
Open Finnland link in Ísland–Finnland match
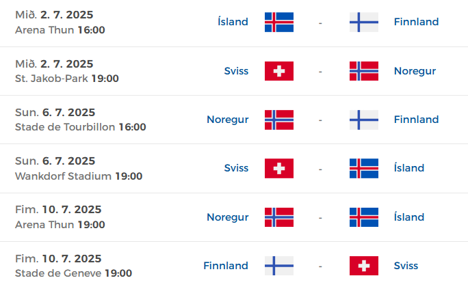coord(417,22)
